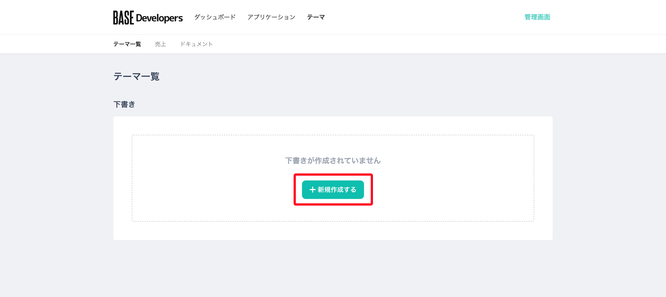
Task: Click the 下書き section heading
Action: tap(124, 104)
